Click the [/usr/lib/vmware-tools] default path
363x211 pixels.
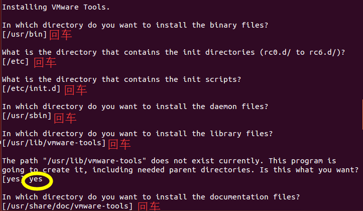pos(54,143)
